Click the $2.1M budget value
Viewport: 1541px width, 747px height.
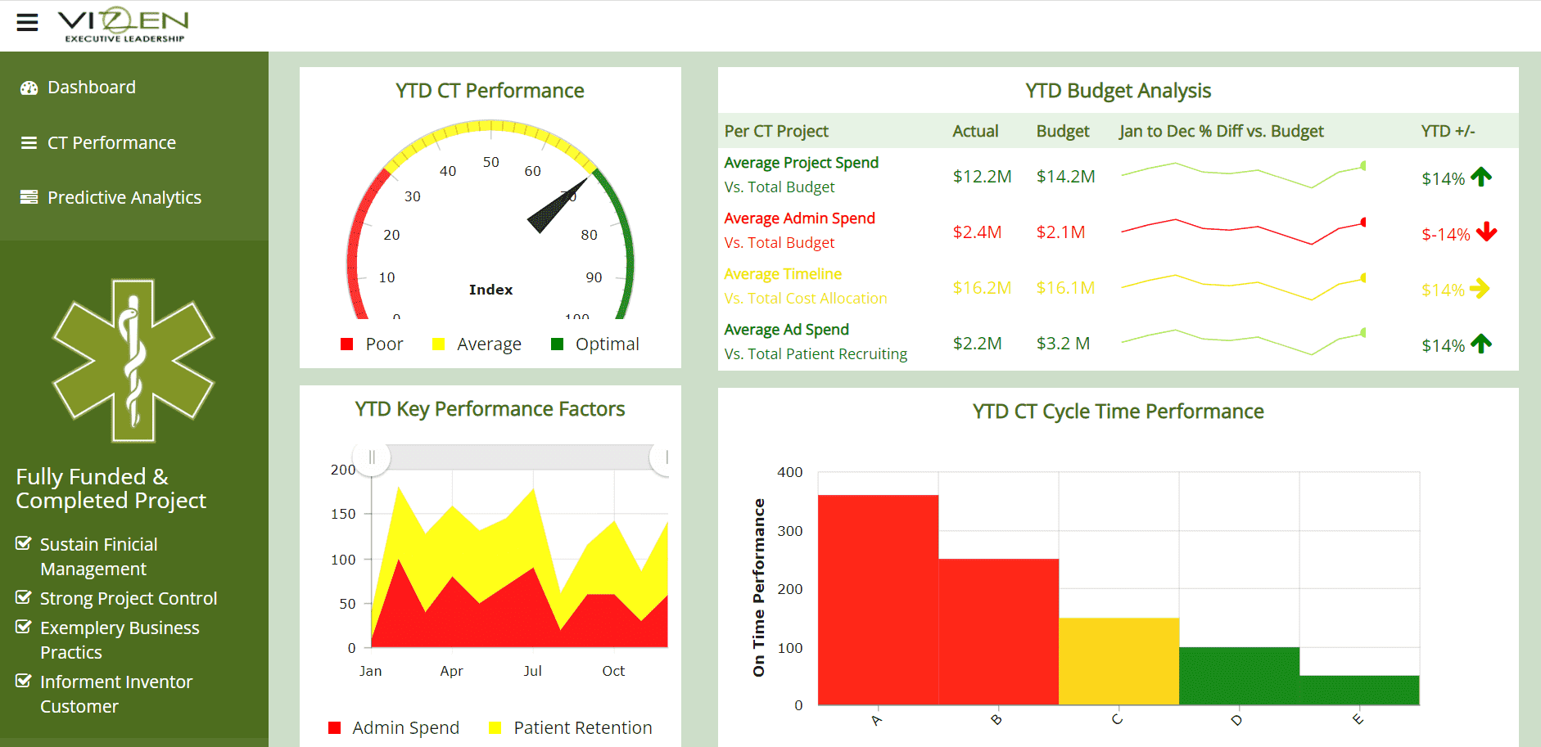pos(1060,232)
